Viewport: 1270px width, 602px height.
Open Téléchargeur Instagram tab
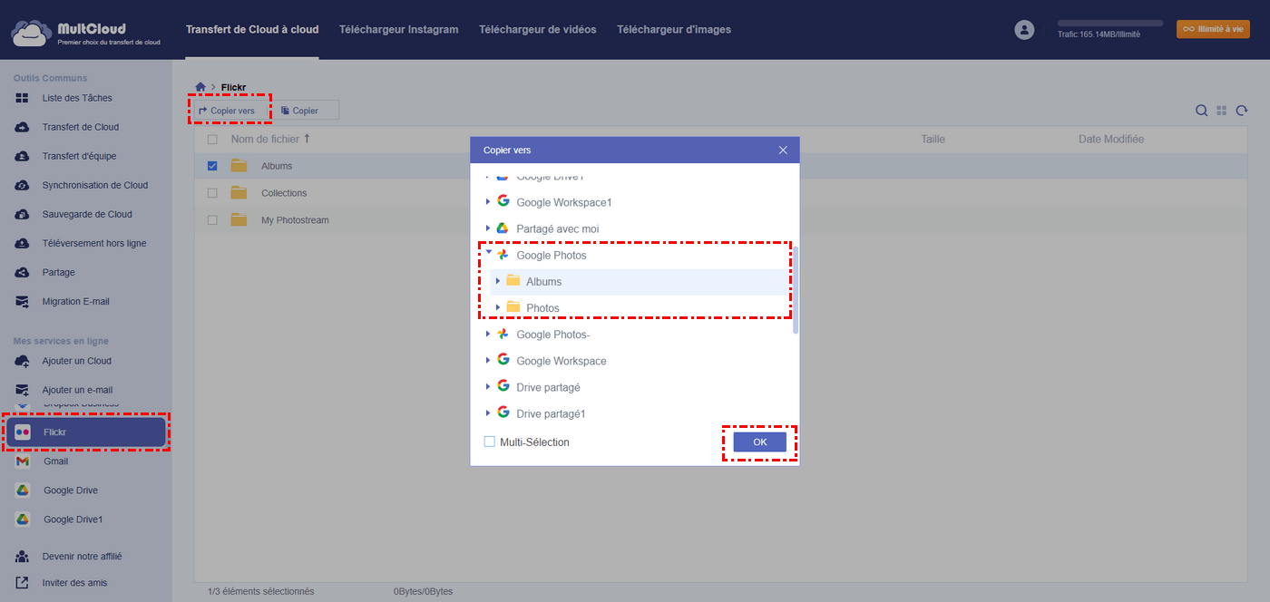coord(398,29)
